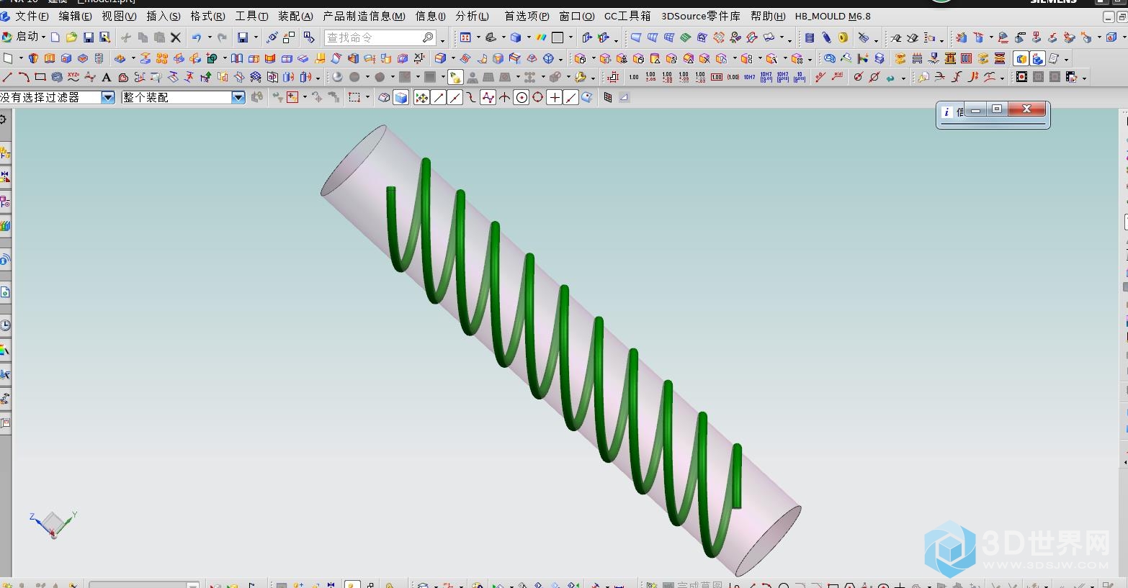Select the Arc curve tool
This screenshot has height=588, width=1128.
coord(24,77)
